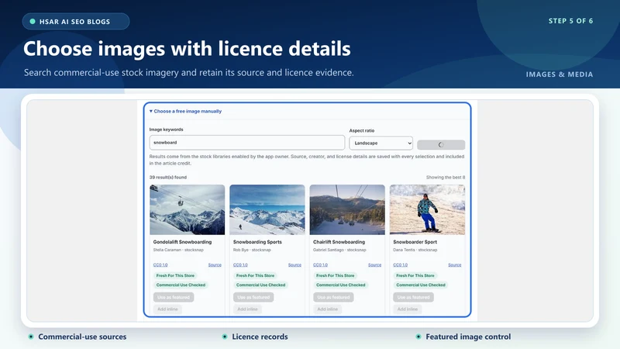Click 'Stella Caraman · stocksnap' credit text

pyautogui.click(x=178, y=250)
